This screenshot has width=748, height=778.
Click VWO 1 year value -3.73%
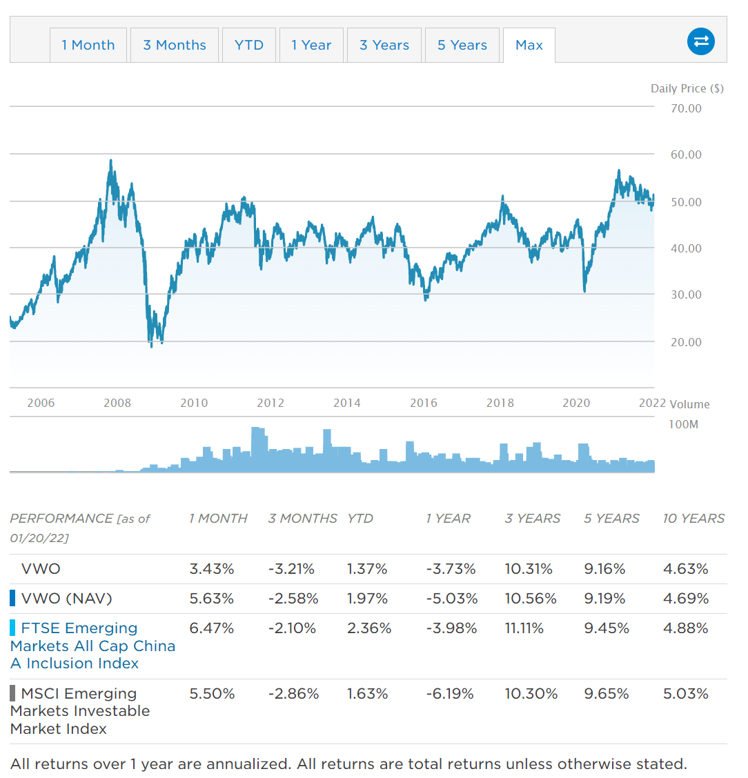pyautogui.click(x=451, y=568)
